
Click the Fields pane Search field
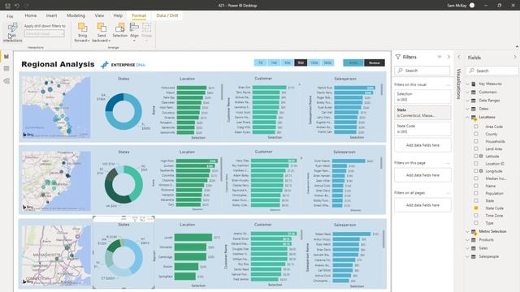pyautogui.click(x=492, y=71)
